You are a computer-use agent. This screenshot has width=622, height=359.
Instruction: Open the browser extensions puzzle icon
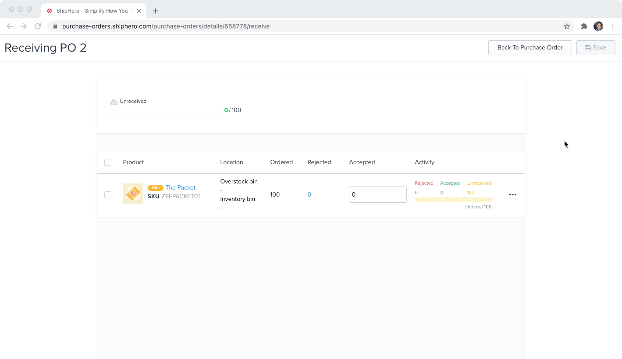584,26
